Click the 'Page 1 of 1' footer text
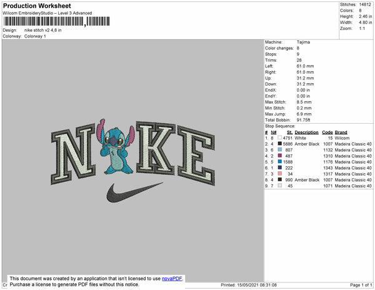This screenshot has width=375, height=290. (361, 285)
